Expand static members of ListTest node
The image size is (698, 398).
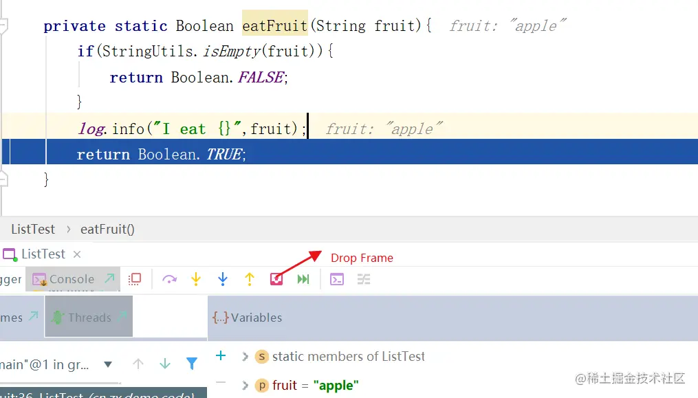245,357
